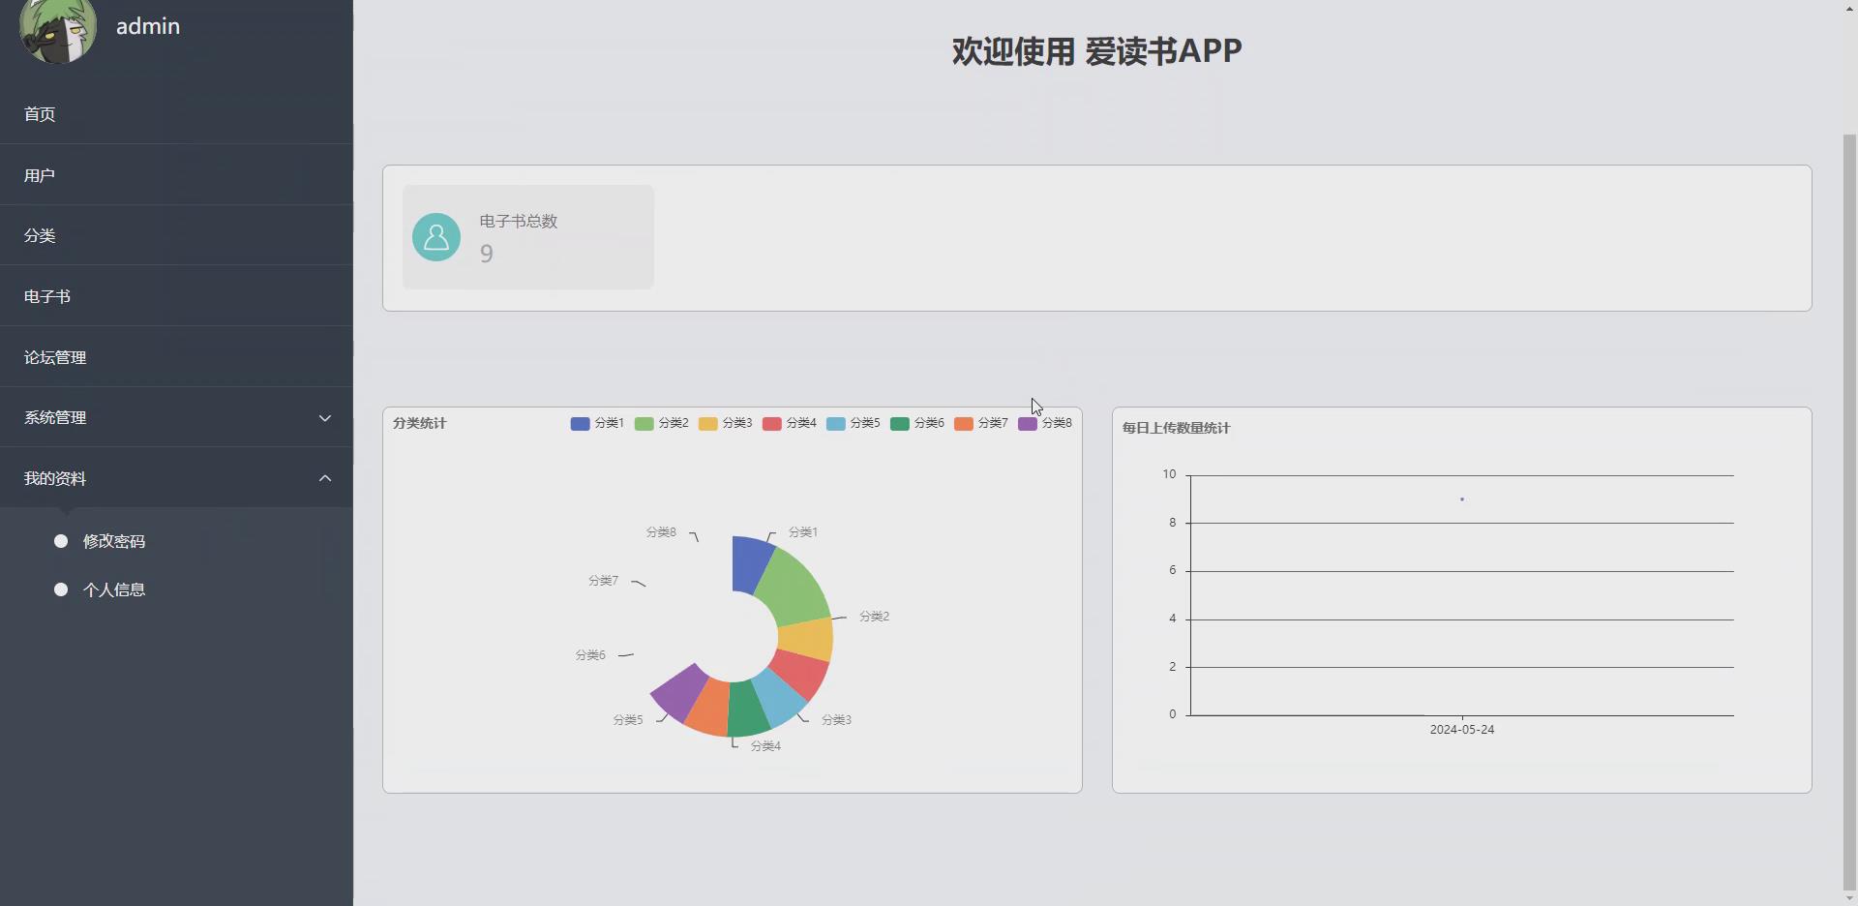Select the 个人信息 radio option

[x=61, y=589]
